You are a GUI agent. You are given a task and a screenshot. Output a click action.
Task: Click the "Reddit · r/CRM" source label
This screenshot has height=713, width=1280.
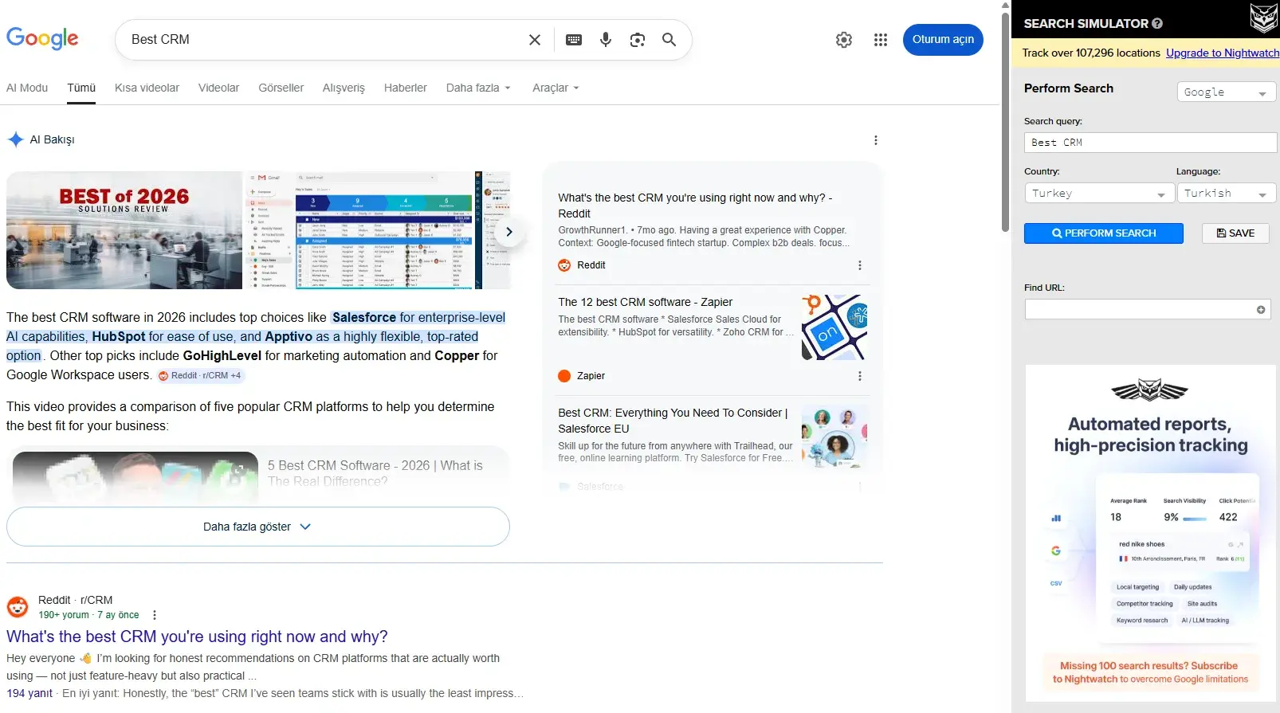pos(75,600)
